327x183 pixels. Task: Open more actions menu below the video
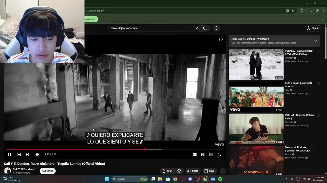pos(223,171)
